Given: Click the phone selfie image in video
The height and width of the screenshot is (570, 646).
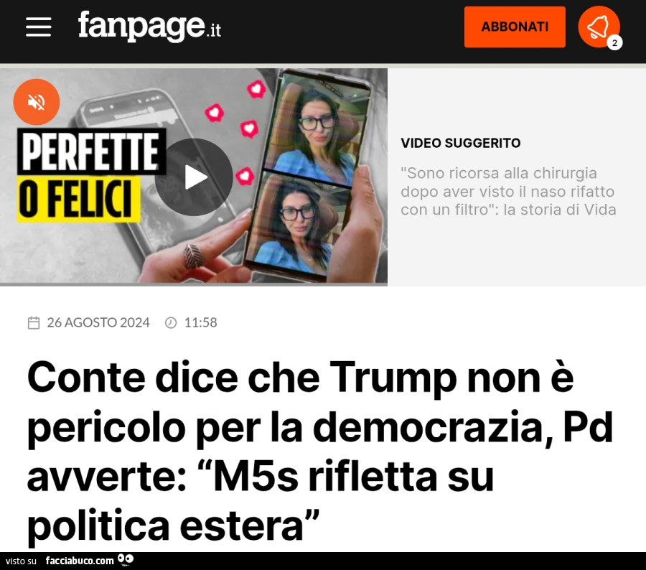Looking at the screenshot, I should coord(308,175).
